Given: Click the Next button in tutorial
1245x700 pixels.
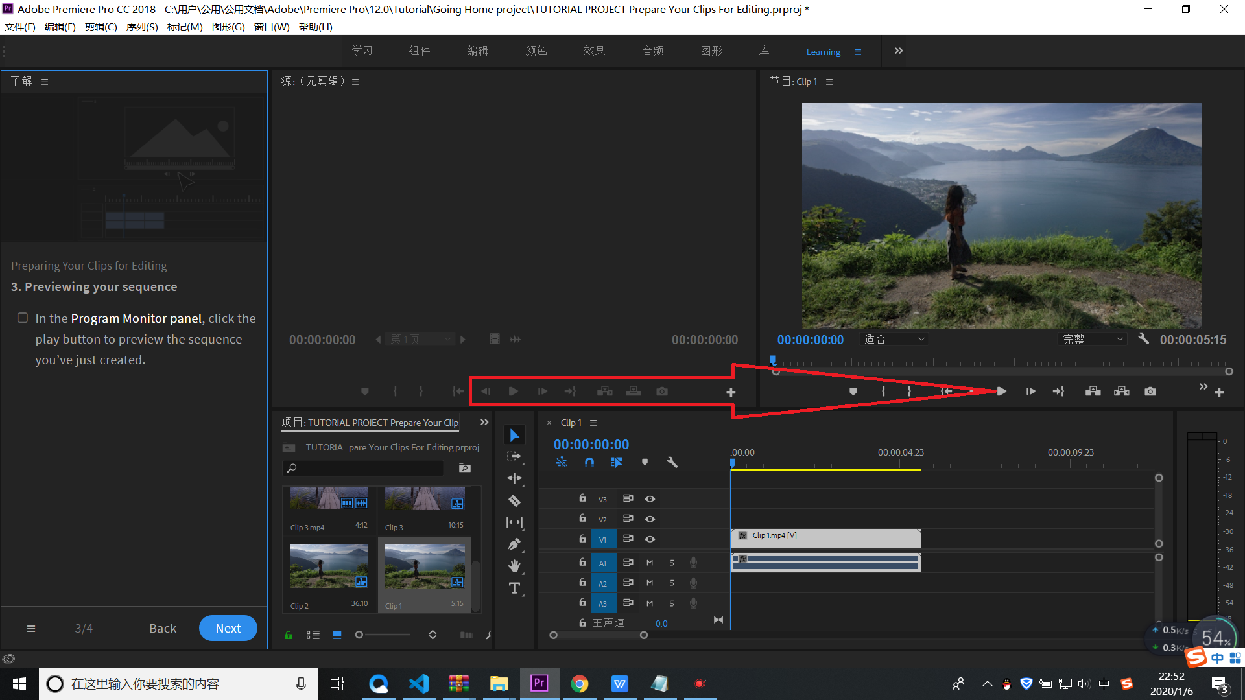Looking at the screenshot, I should (x=228, y=628).
